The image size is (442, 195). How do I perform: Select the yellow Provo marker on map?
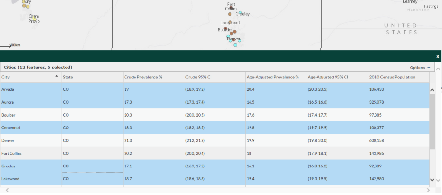(34, 19)
